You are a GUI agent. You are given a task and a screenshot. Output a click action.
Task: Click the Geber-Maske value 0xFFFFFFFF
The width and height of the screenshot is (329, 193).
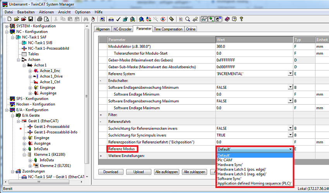254,60
